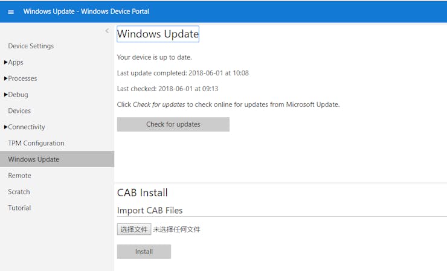Open the Apps sidebar item

tap(16, 62)
